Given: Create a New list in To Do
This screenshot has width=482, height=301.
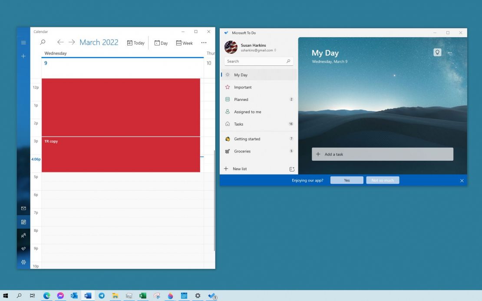Looking at the screenshot, I should (237, 168).
